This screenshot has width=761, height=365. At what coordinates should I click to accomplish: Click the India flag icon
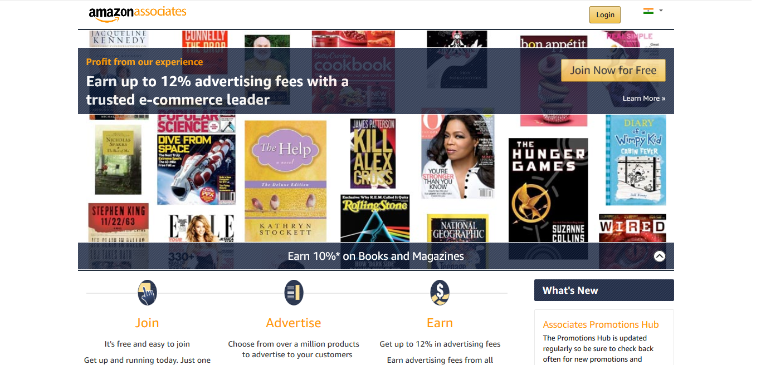click(648, 11)
